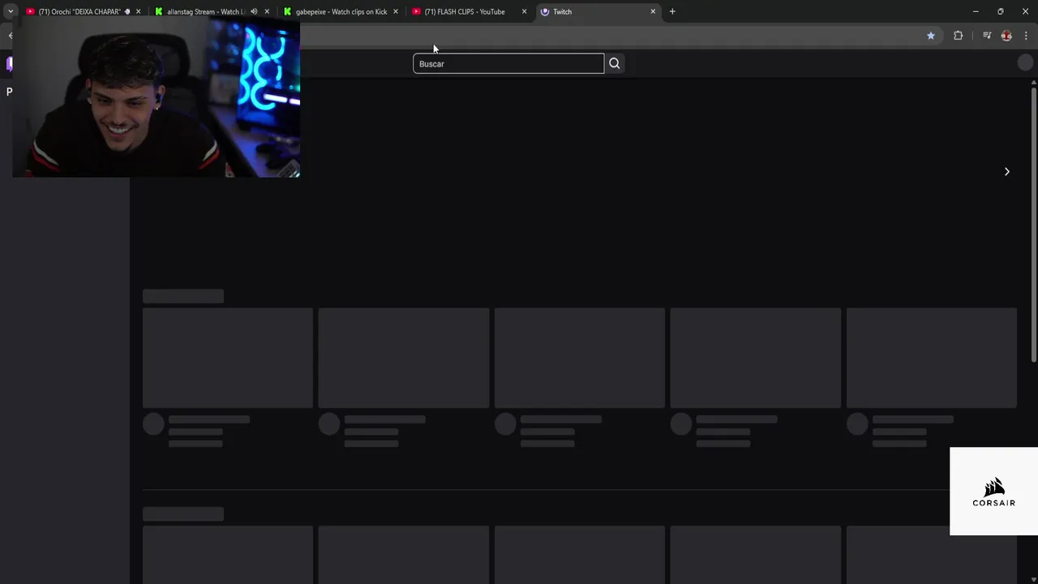
Task: Advance the carousel with right chevron
Action: [x=1007, y=171]
